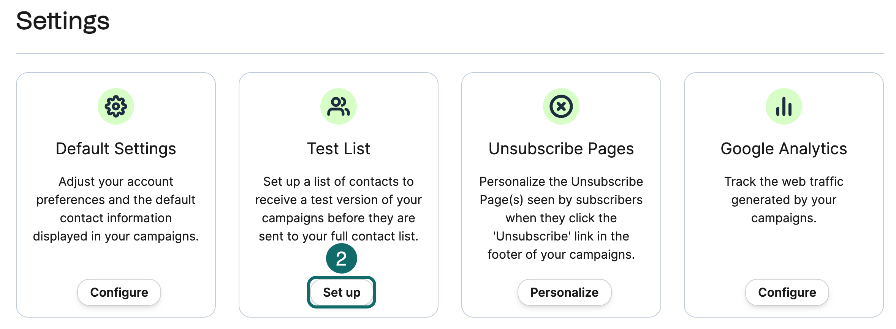Click the Test List description paragraph
This screenshot has height=329, width=896.
point(338,209)
